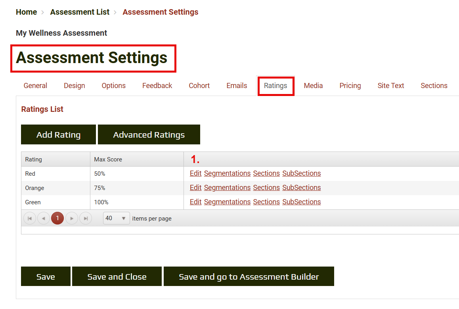Viewport: 459px width, 309px height.
Task: Open SubSections for Green rating
Action: click(301, 202)
